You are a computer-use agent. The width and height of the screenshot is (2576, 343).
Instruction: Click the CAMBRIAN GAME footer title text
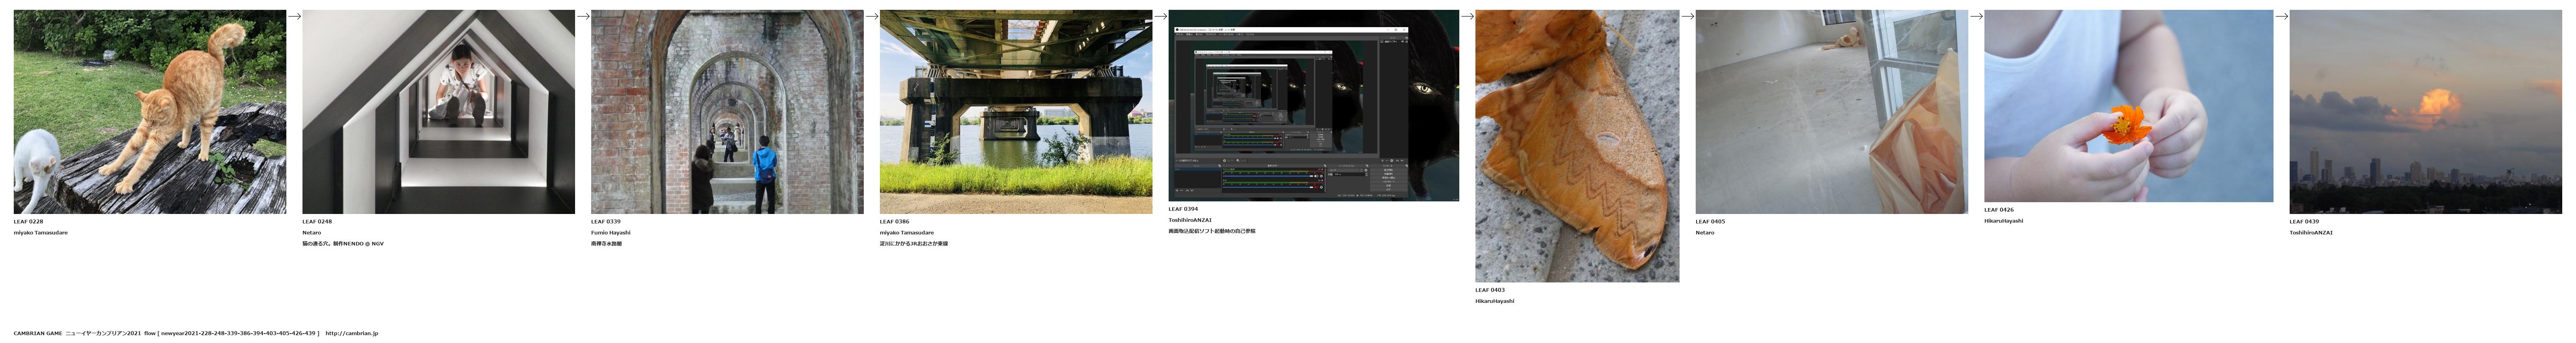click(38, 333)
